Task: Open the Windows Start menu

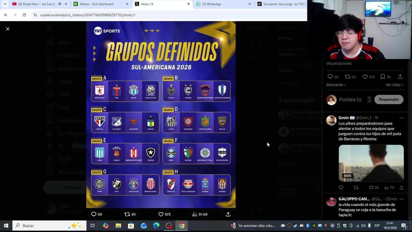Action: click(x=6, y=226)
